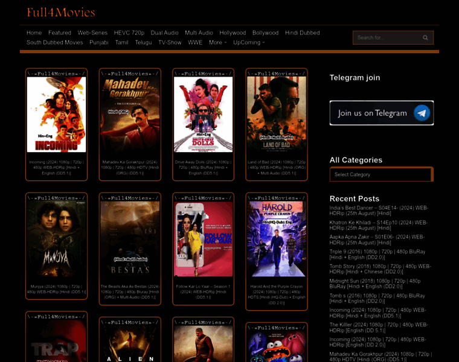Open Mahadev Ka Gorakhpur poster

click(130, 114)
